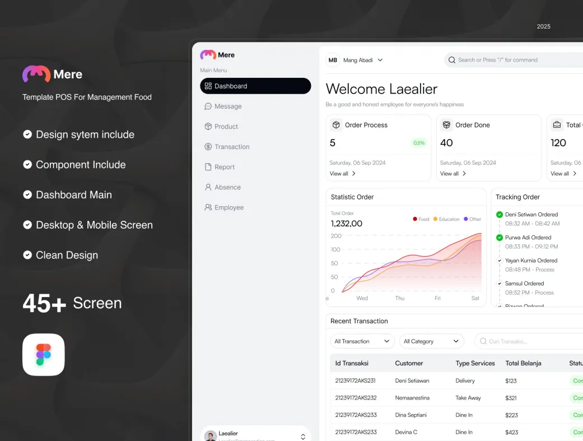Expand the All Category dropdown

click(431, 341)
